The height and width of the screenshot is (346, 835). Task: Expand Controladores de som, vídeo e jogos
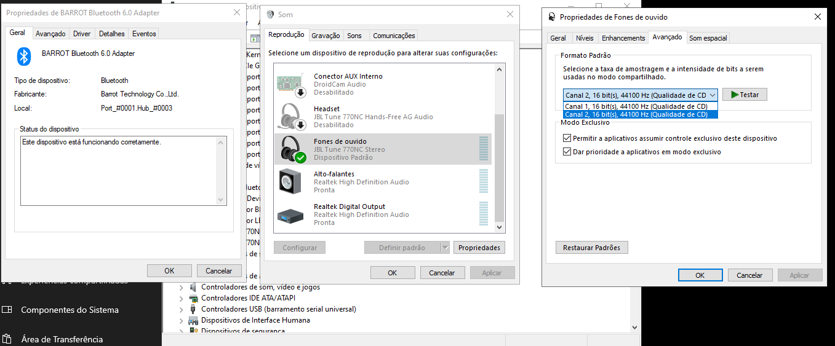182,288
